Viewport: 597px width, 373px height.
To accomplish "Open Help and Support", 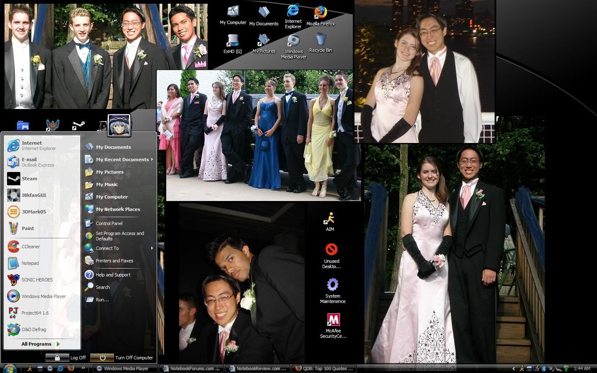I will click(x=119, y=275).
